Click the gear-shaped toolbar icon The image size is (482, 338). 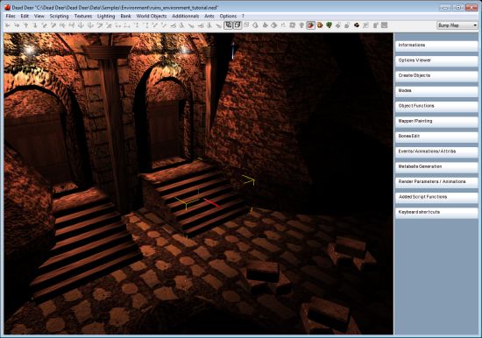pyautogui.click(x=293, y=25)
